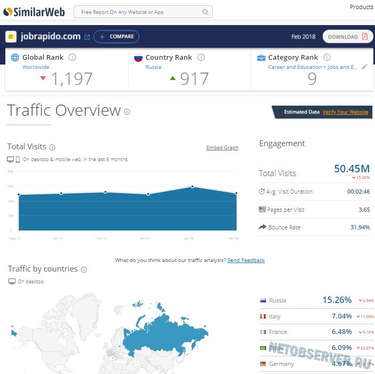Screen dimensions: 375x374
Task: Open the Global Rank info icon
Action: coord(72,57)
